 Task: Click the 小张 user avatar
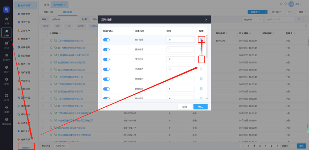coord(291,4)
